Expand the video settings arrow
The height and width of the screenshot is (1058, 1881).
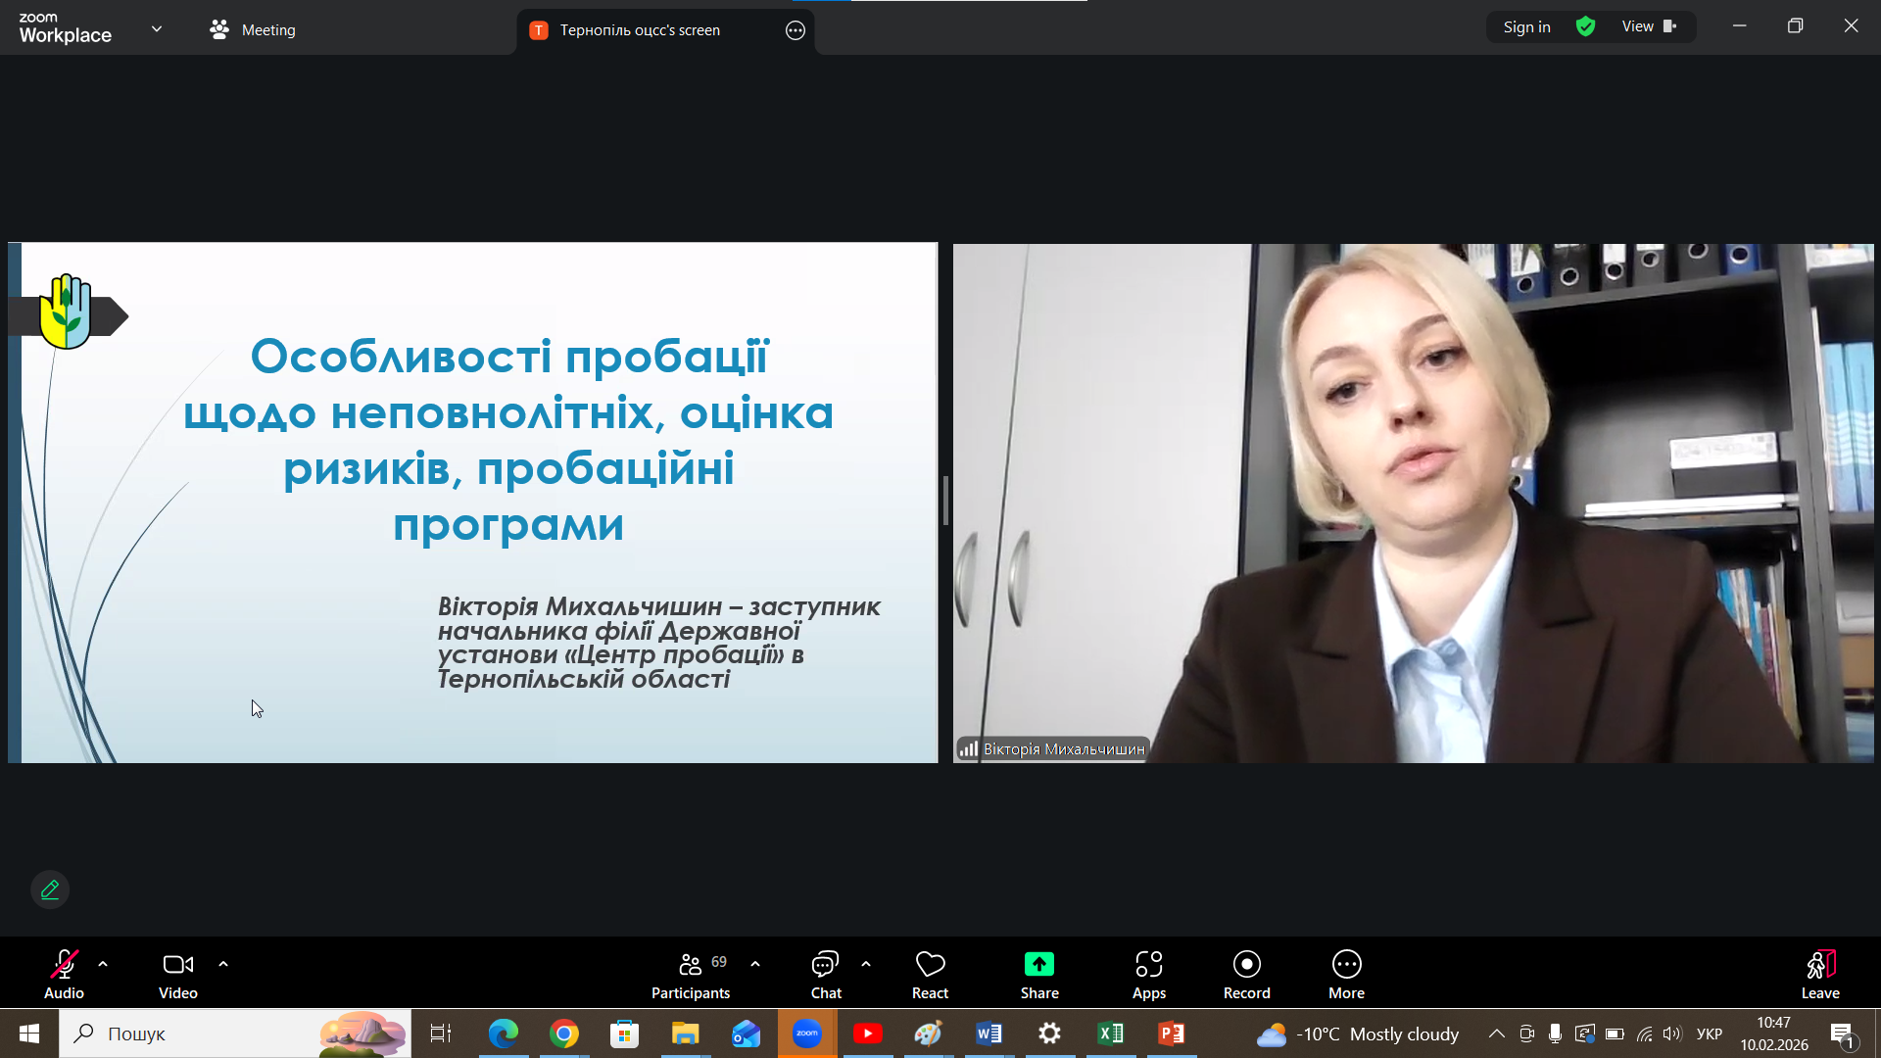[223, 964]
